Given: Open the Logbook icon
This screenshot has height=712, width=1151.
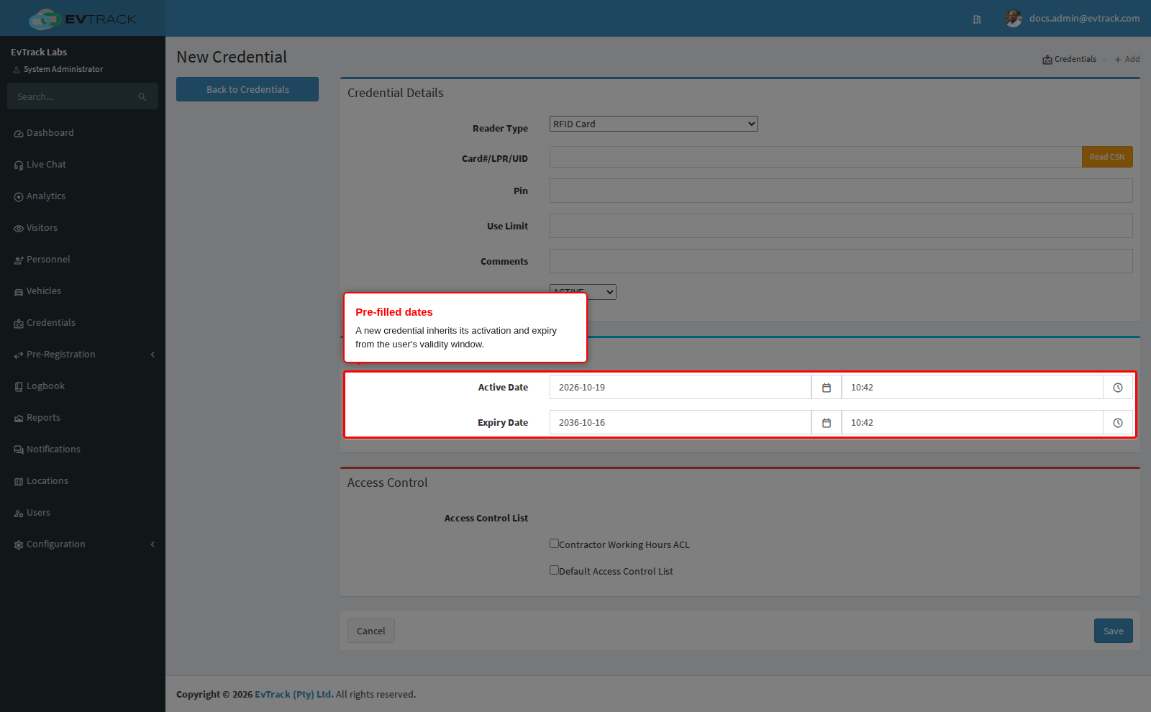Looking at the screenshot, I should coord(19,387).
